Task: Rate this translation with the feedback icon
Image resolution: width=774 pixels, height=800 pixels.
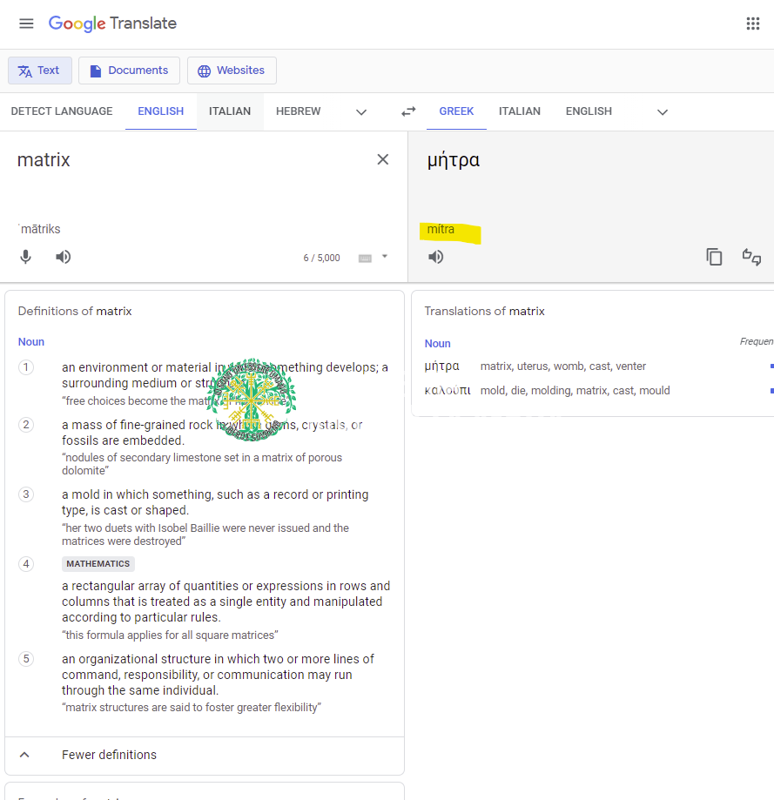Action: pos(751,257)
